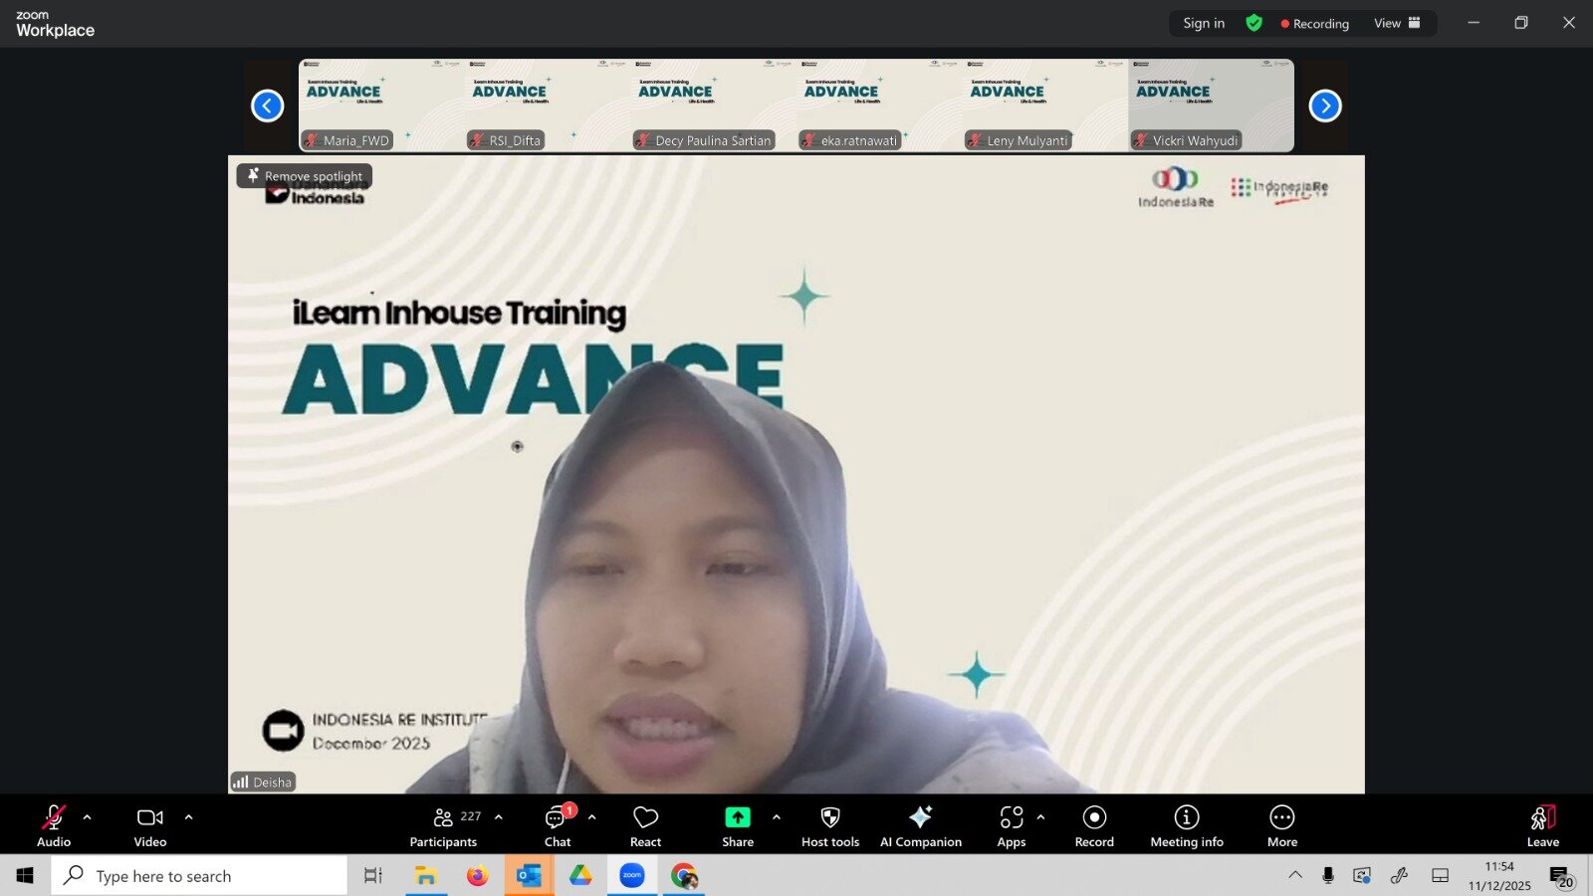
Task: Open the View layout menu
Action: coord(1397,23)
